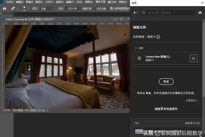Image resolution: width=205 pixels, height=137 pixels.
Task: Click the Photoshop app logo icon
Action: click(1, 2)
